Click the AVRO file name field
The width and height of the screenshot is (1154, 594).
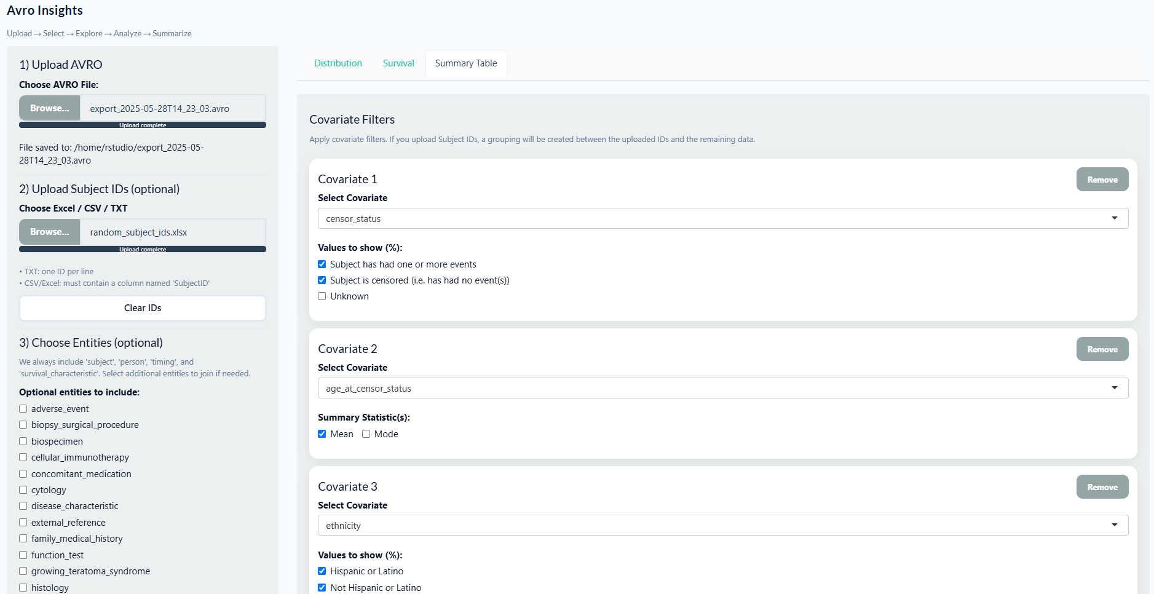173,108
